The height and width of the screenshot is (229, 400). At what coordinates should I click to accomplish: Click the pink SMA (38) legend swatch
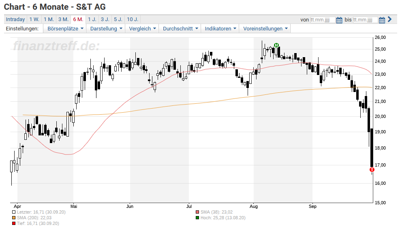coord(197,212)
